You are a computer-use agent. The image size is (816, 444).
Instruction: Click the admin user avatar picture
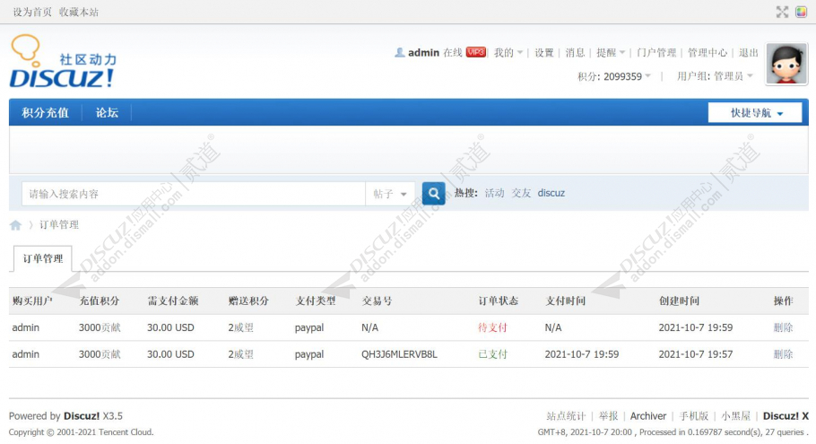786,64
